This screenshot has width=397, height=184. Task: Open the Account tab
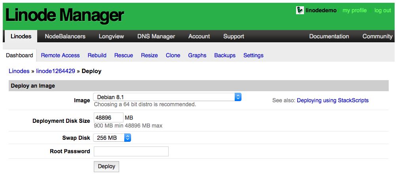(199, 36)
